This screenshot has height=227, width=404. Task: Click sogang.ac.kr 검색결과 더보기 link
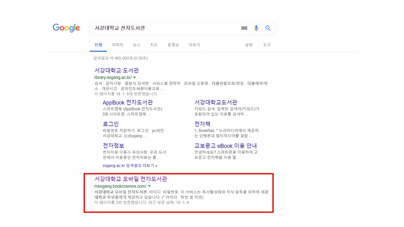(130, 166)
